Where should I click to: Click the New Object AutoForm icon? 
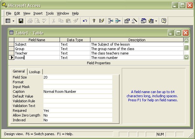click(151, 21)
